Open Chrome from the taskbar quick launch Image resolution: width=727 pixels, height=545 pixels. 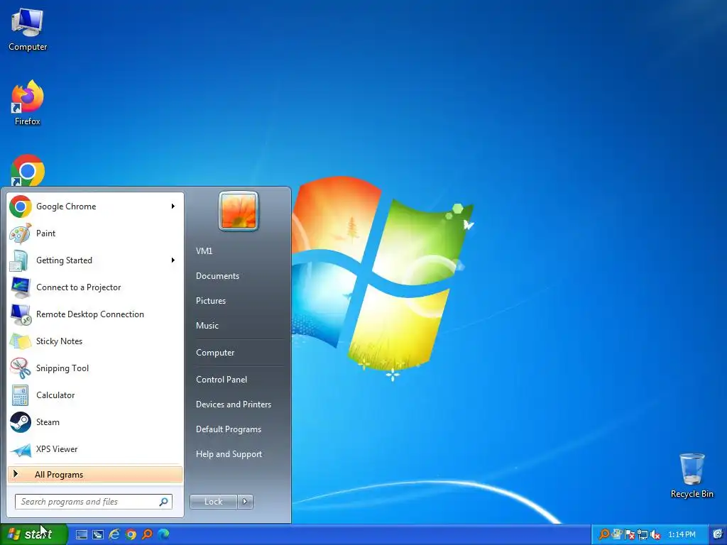click(x=131, y=534)
